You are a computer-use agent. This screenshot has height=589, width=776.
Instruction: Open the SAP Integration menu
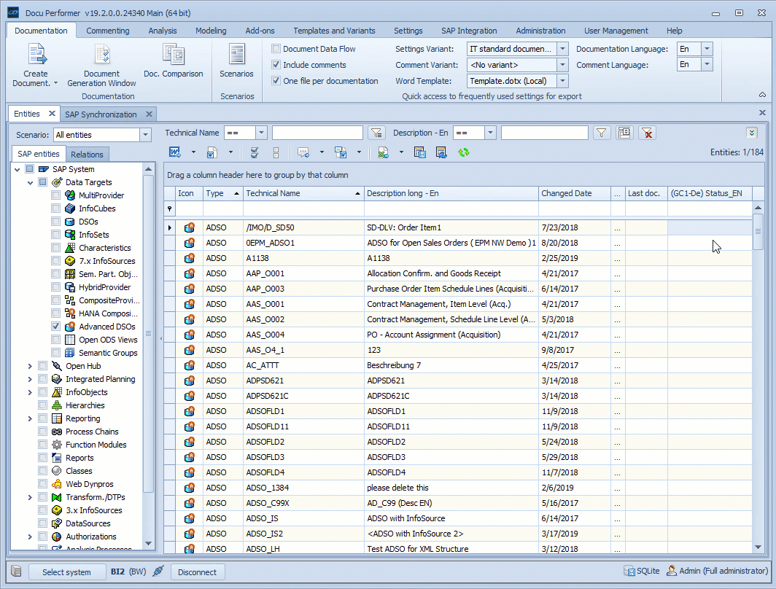[x=469, y=31]
